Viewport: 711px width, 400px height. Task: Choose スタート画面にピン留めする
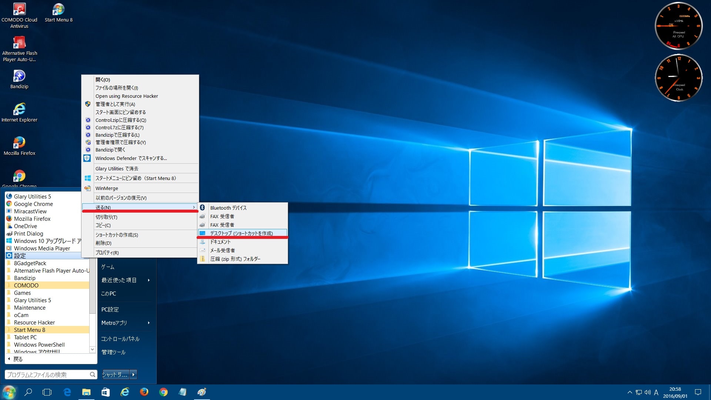(x=140, y=112)
